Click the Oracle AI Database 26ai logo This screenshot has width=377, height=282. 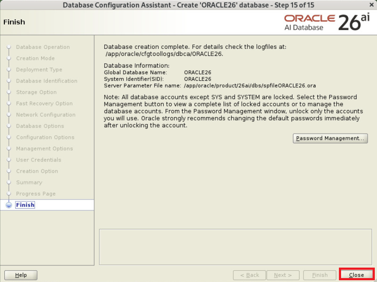point(327,22)
